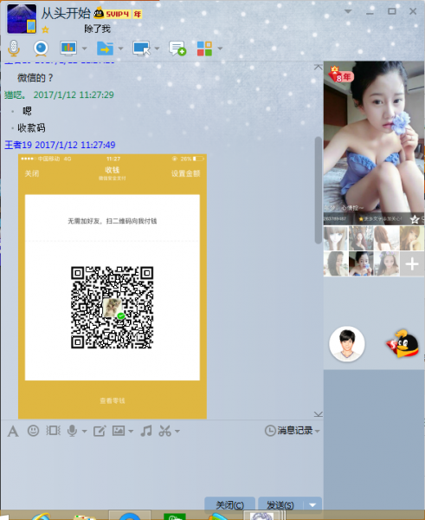The width and height of the screenshot is (425, 520).
Task: Open send options arrow beside 发送(S)
Action: 312,505
